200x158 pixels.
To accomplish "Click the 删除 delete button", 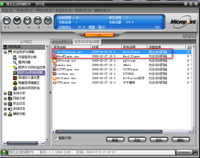I will click(x=181, y=140).
